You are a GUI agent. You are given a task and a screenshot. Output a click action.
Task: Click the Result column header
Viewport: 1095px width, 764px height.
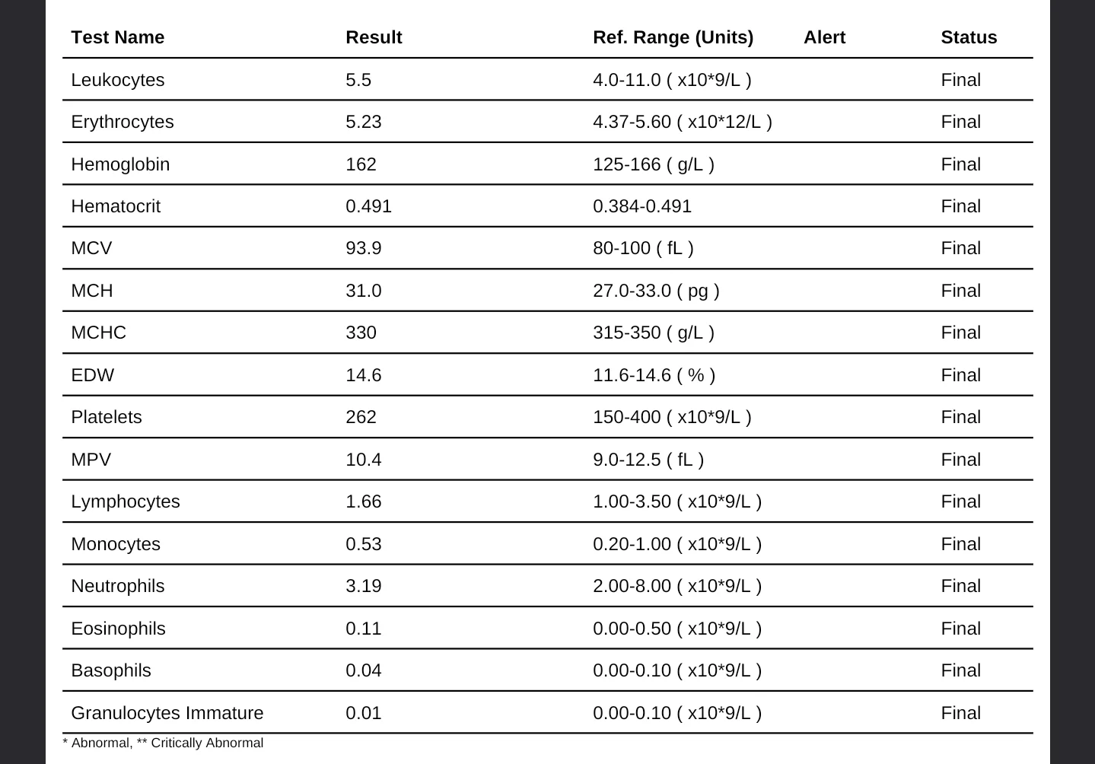coord(374,37)
